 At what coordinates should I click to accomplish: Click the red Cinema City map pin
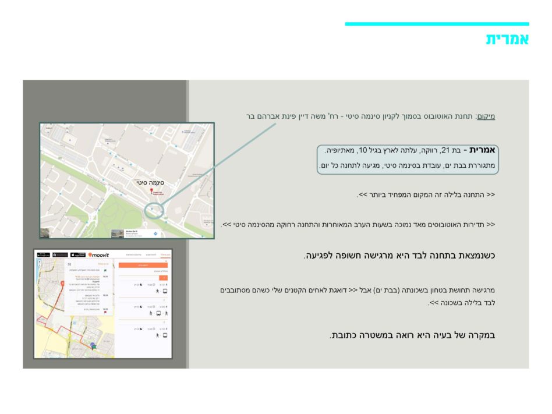(152, 191)
